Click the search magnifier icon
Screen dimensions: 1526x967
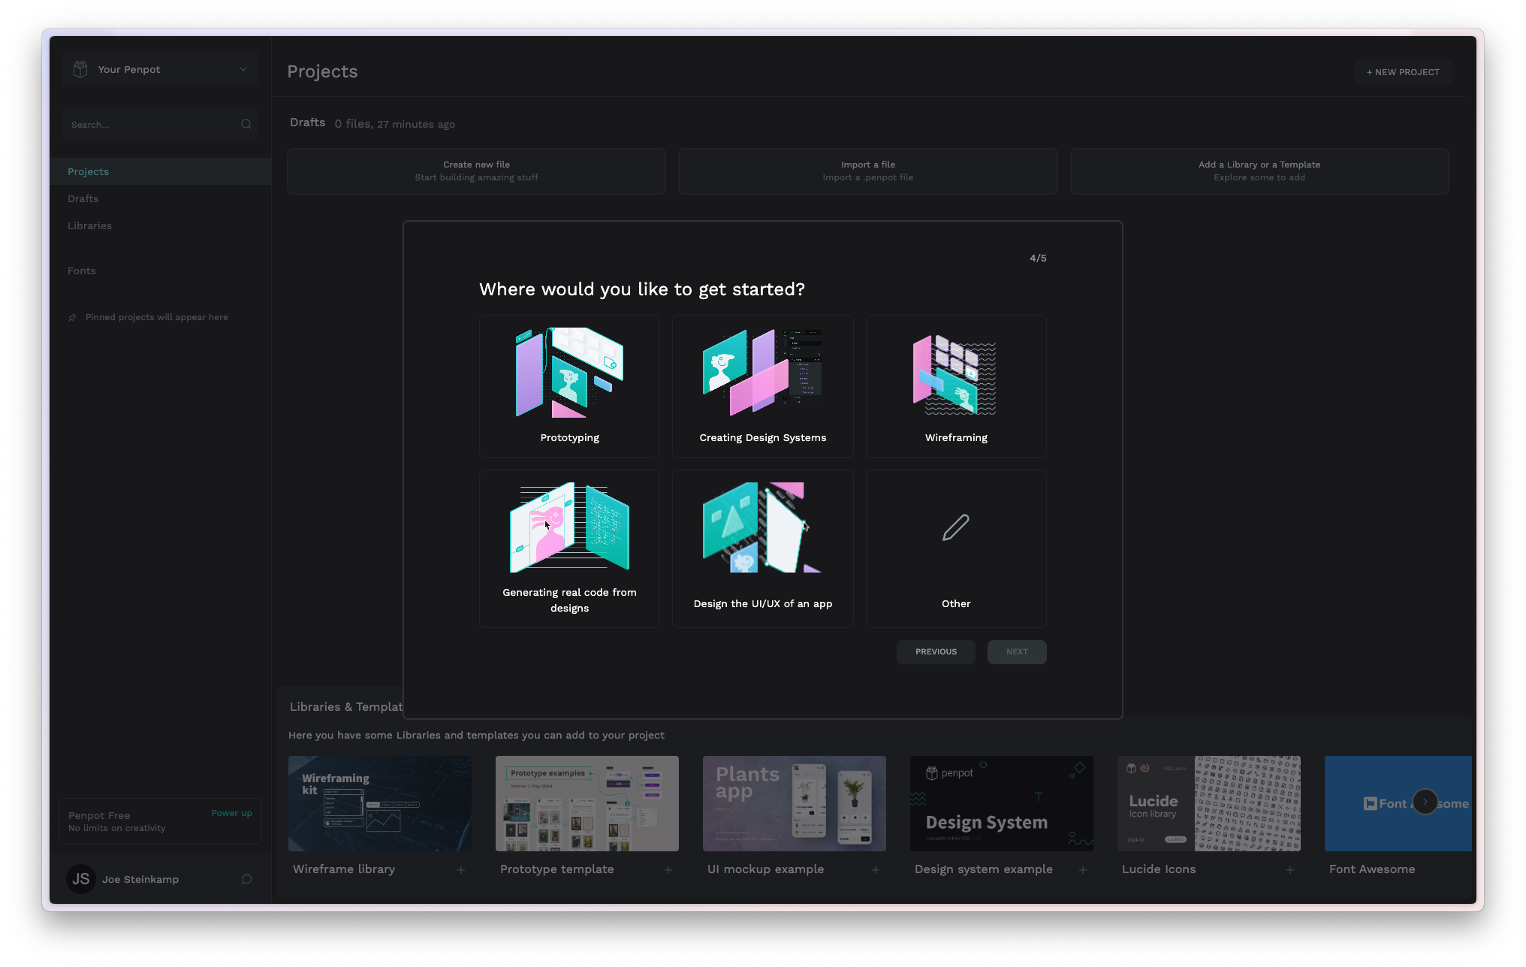tap(246, 125)
